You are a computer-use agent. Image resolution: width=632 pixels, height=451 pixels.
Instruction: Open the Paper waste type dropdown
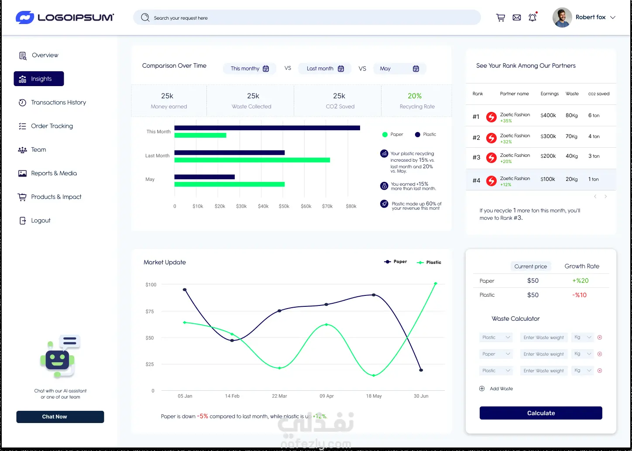(496, 354)
